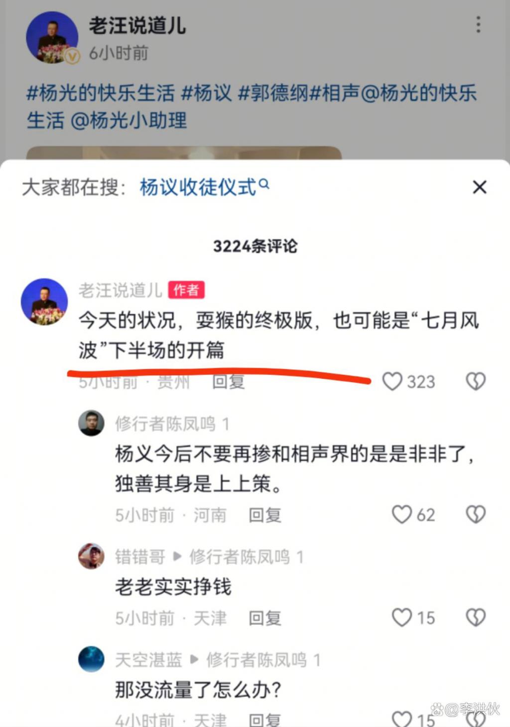510x727 pixels.
Task: Dislike 修行者陈凤鸣's comment via broken heart
Action: tap(475, 514)
